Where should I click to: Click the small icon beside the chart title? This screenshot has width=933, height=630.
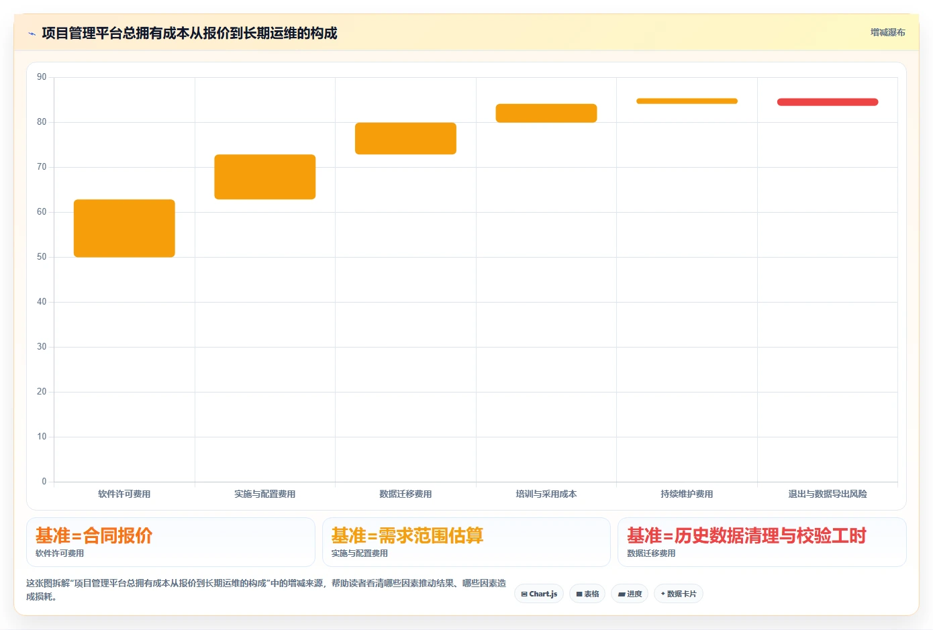coord(32,34)
